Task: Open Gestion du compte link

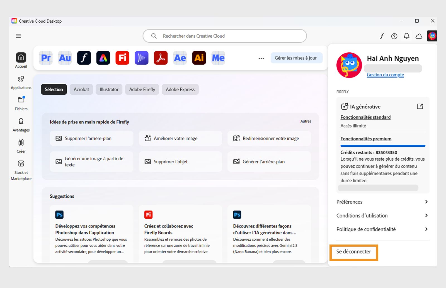Action: pyautogui.click(x=385, y=75)
